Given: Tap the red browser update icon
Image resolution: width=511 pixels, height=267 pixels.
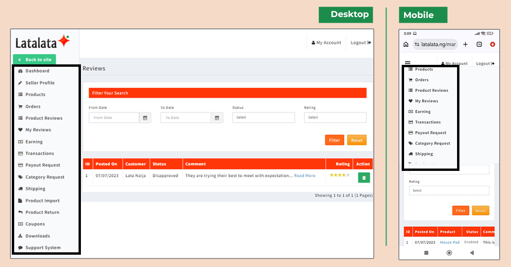Looking at the screenshot, I should click(x=493, y=44).
